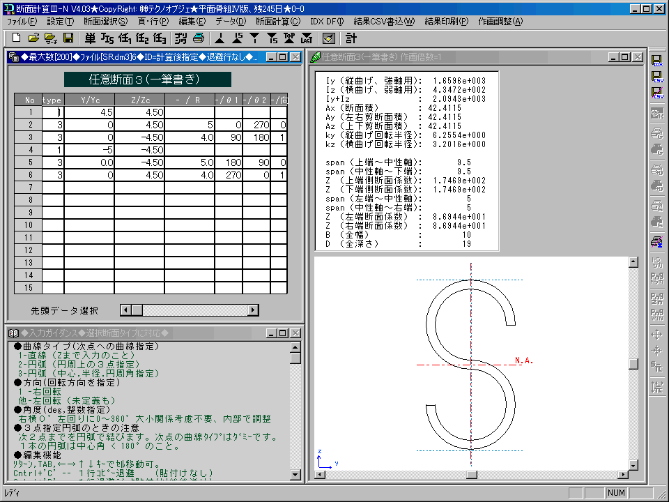Select the 任1 arbitrary section icon

point(125,38)
